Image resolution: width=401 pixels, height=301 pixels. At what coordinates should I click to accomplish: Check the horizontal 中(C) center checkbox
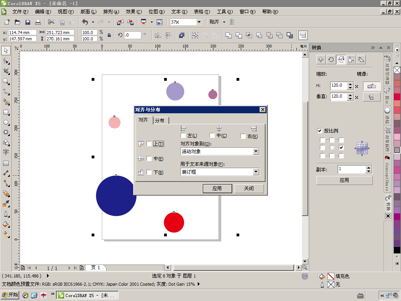(212, 135)
